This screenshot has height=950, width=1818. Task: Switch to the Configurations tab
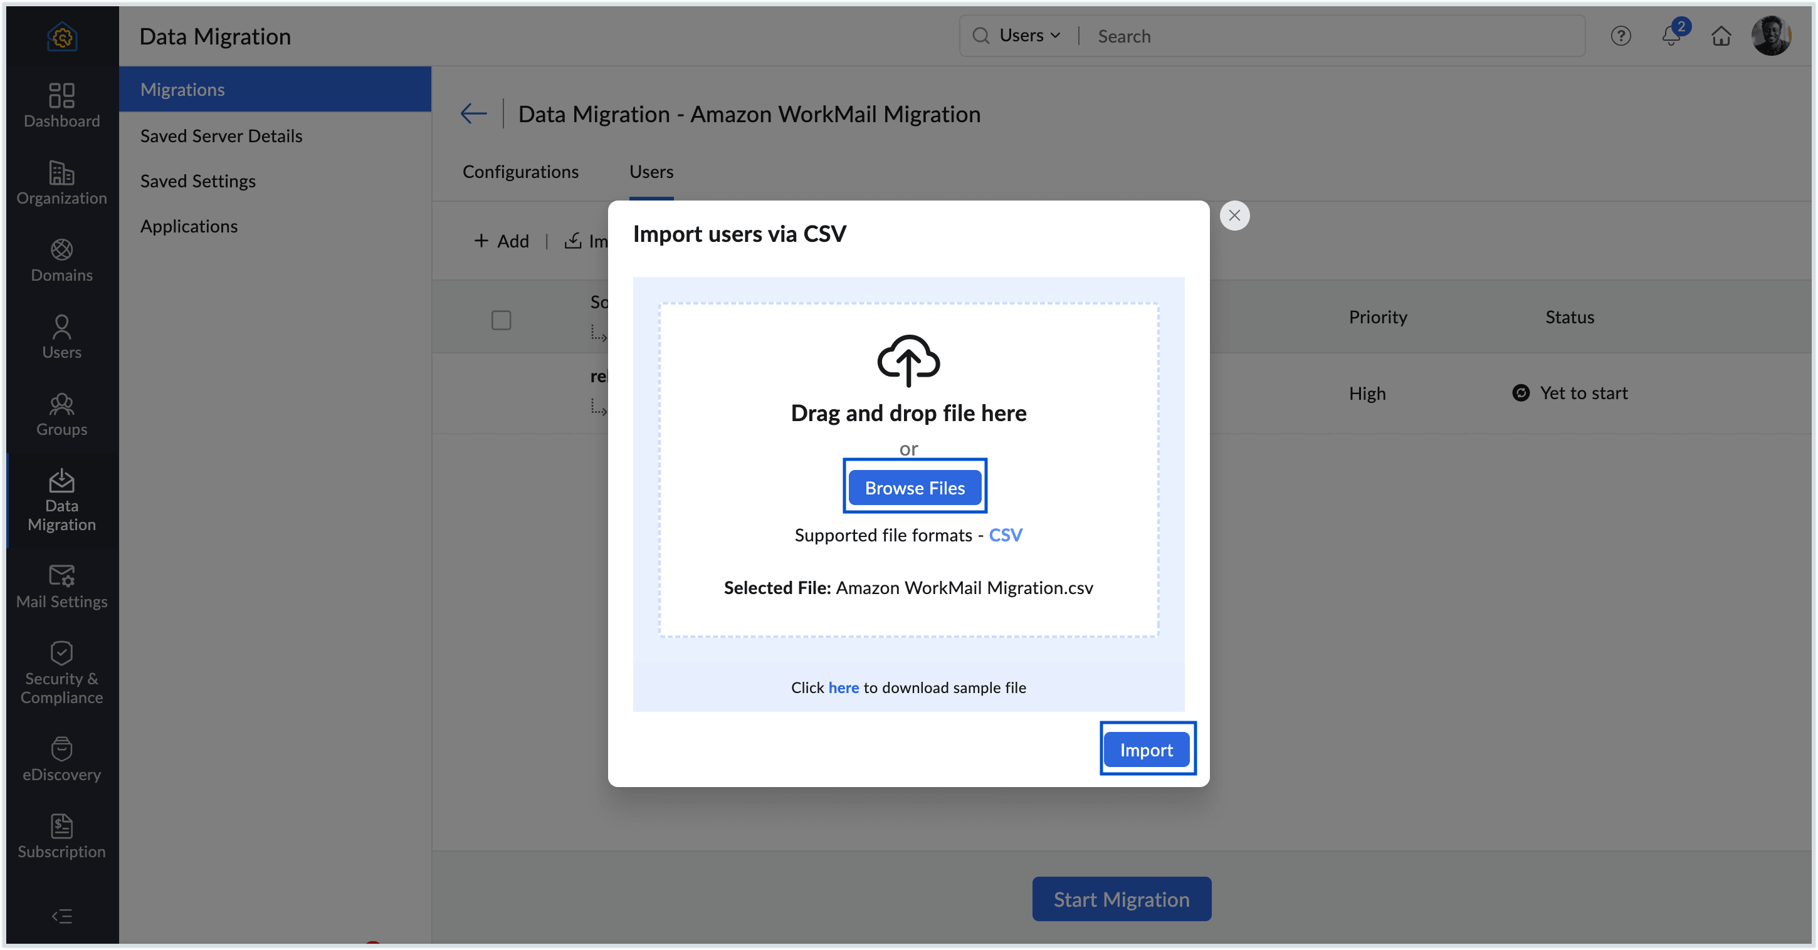click(x=520, y=171)
